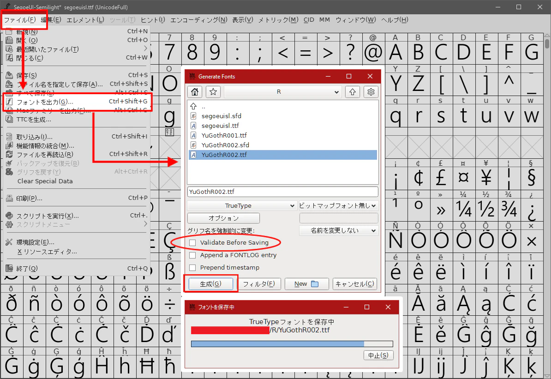The height and width of the screenshot is (379, 551).
Task: Open the 表示(V) menu
Action: point(242,20)
